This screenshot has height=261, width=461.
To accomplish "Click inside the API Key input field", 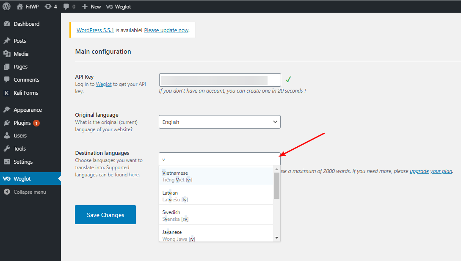I will (x=219, y=80).
